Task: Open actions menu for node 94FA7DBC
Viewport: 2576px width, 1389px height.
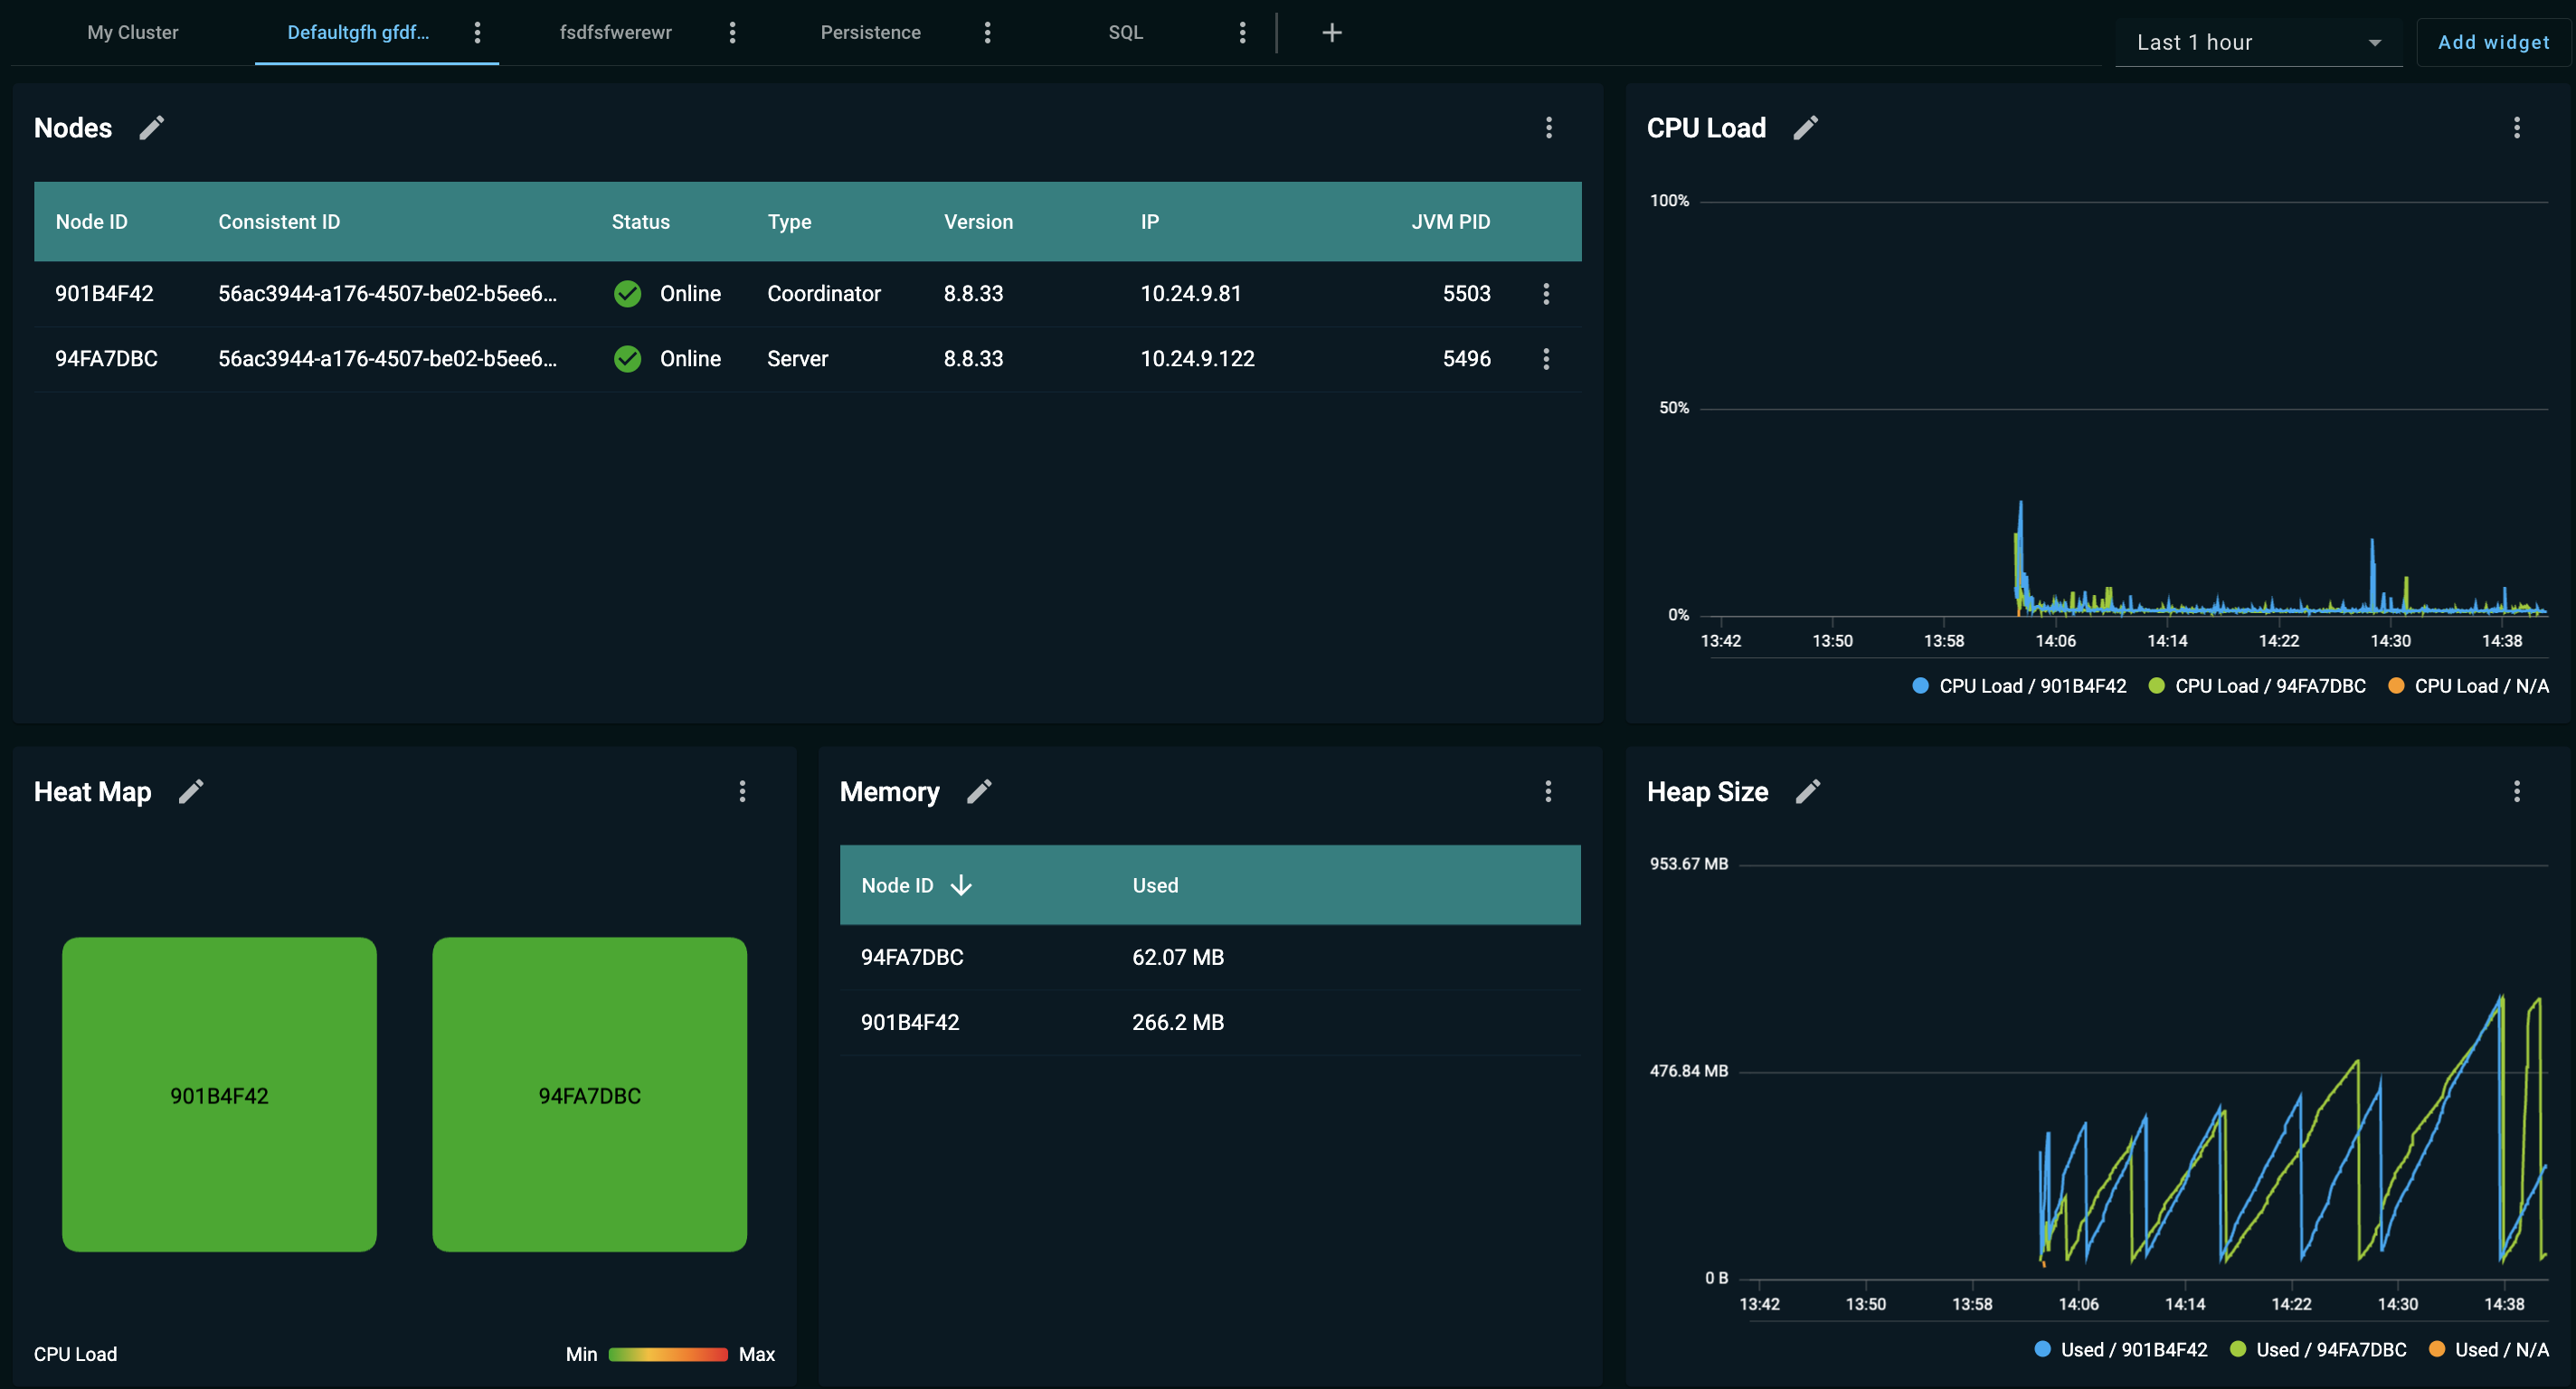Action: pyautogui.click(x=1546, y=359)
